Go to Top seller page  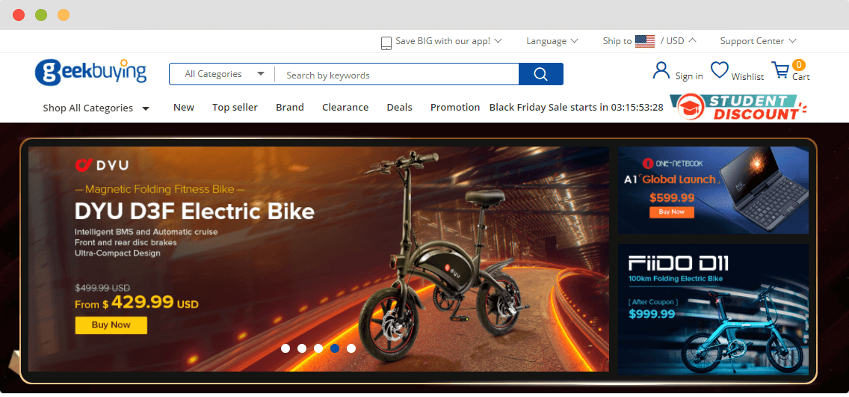click(235, 107)
